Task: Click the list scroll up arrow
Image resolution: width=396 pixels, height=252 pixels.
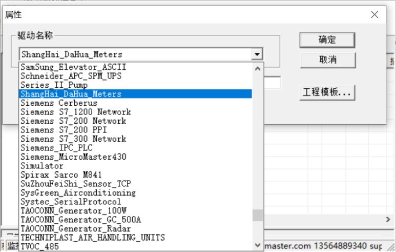Action: 258,69
